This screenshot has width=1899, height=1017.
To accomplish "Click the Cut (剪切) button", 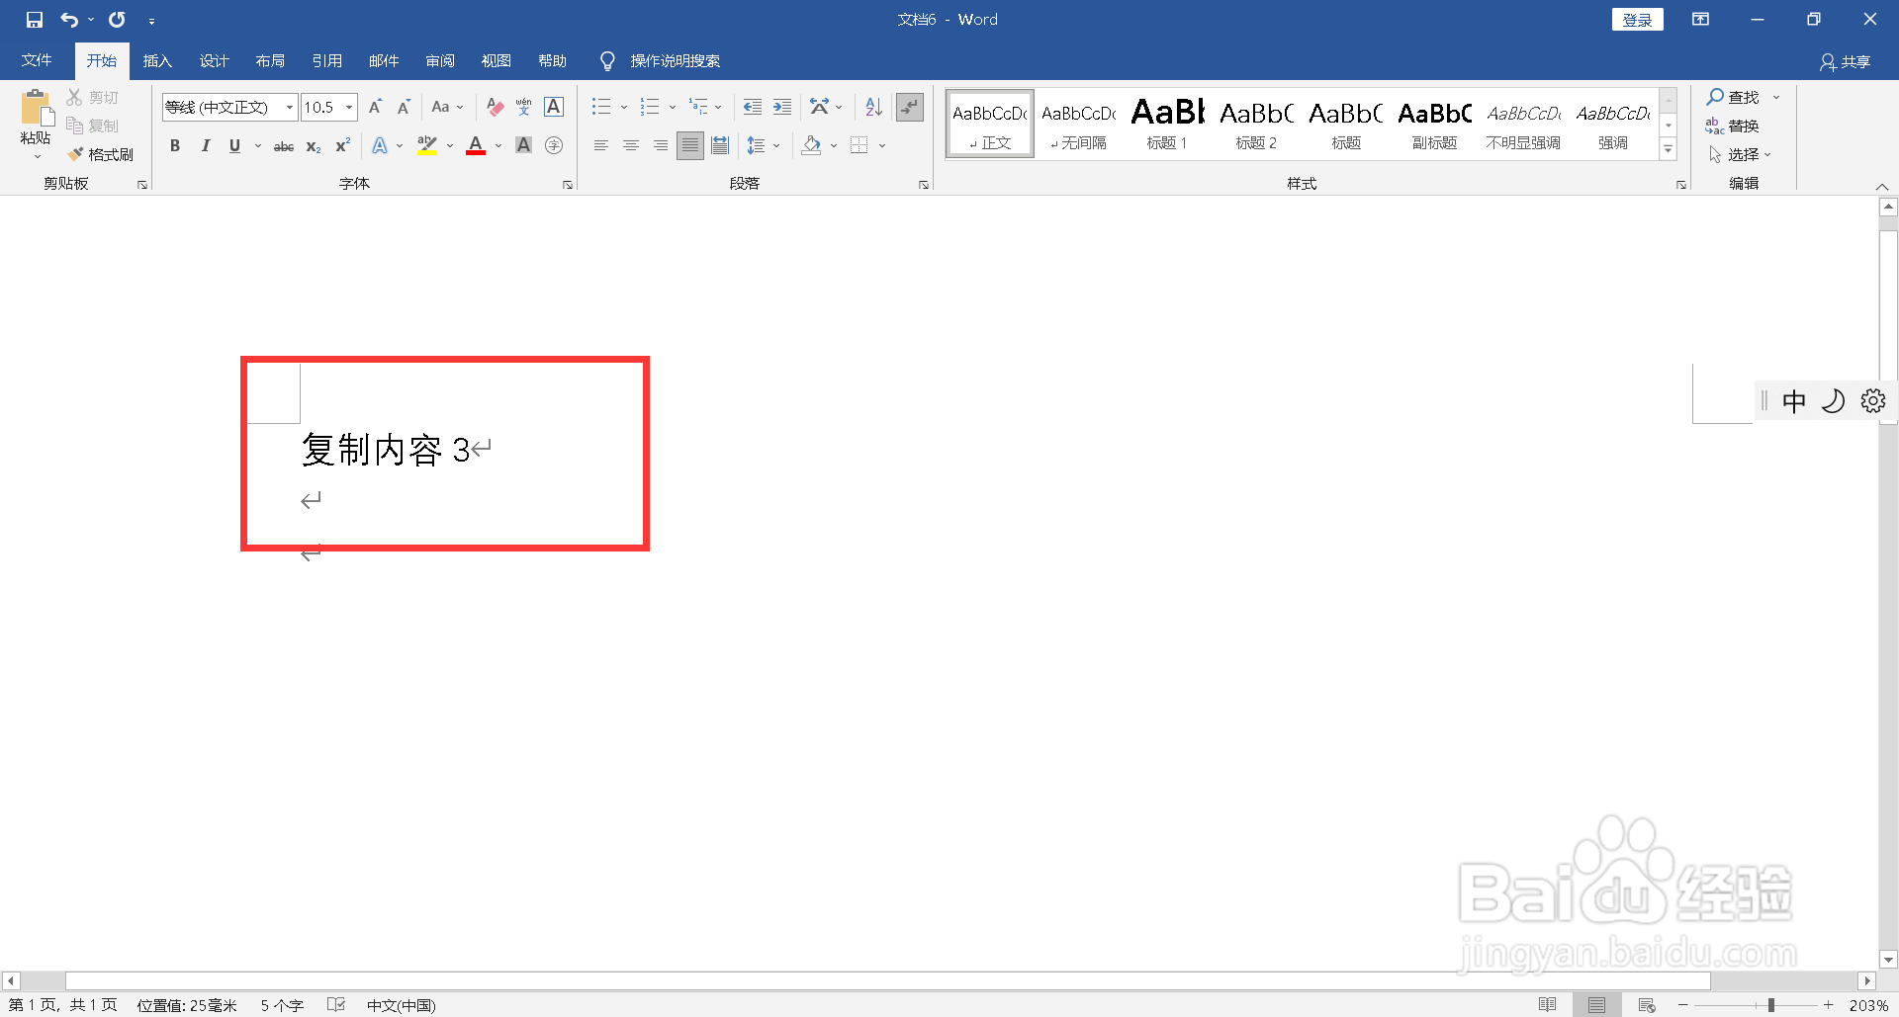I will pyautogui.click(x=92, y=97).
